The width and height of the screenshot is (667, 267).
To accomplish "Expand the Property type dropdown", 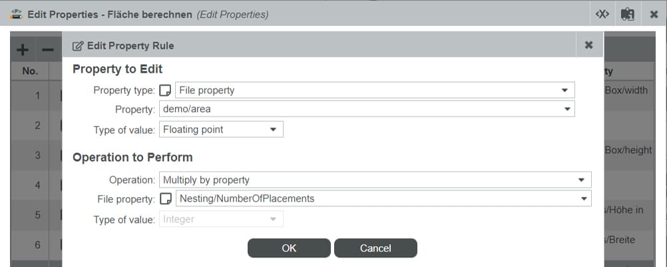I will (x=564, y=90).
